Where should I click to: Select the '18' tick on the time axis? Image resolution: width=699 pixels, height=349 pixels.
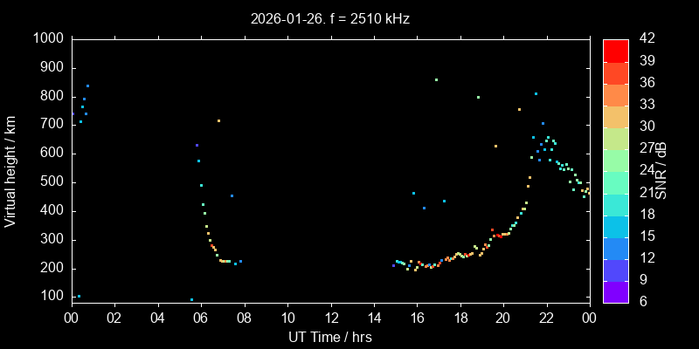(x=460, y=318)
